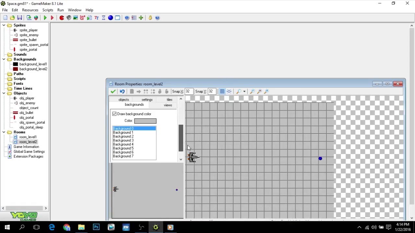
Task: Collapse the Rooms folder
Action: pyautogui.click(x=4, y=132)
